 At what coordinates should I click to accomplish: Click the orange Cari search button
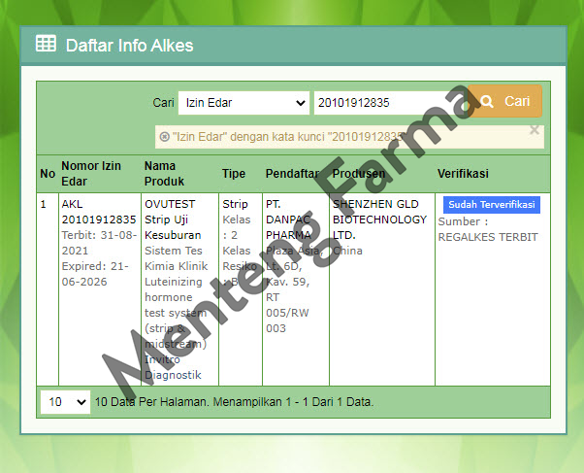[504, 101]
